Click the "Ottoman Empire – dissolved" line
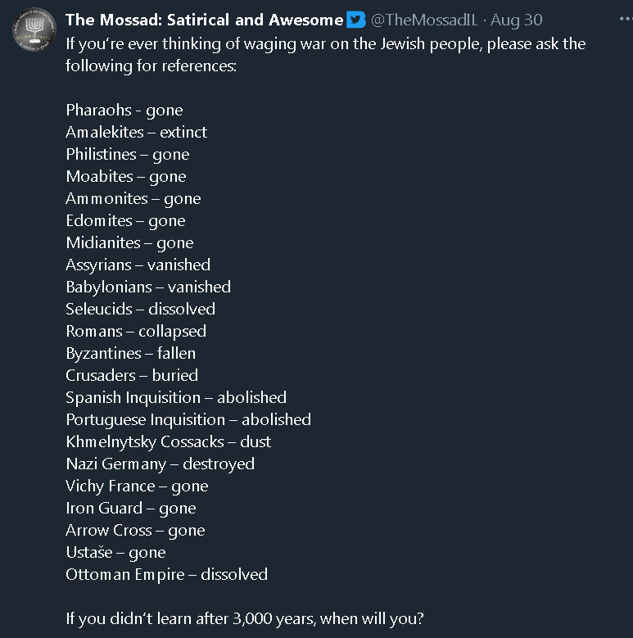Screen dimensions: 633x638 point(166,574)
